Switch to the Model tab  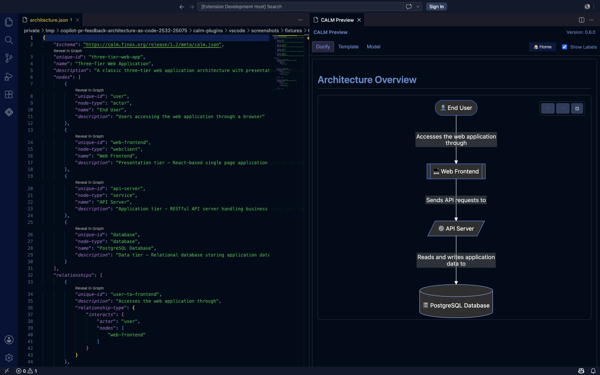[373, 47]
